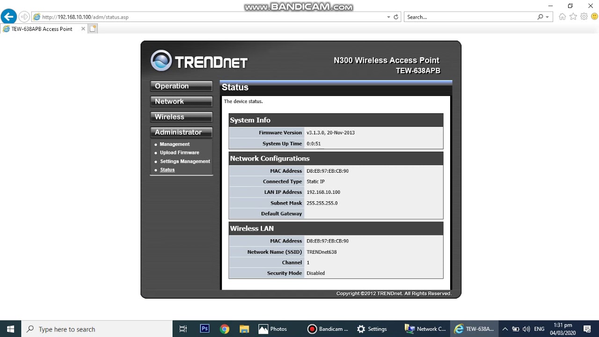Viewport: 599px width, 337px height.
Task: Click the Connected Type value Static IP
Action: pyautogui.click(x=315, y=182)
